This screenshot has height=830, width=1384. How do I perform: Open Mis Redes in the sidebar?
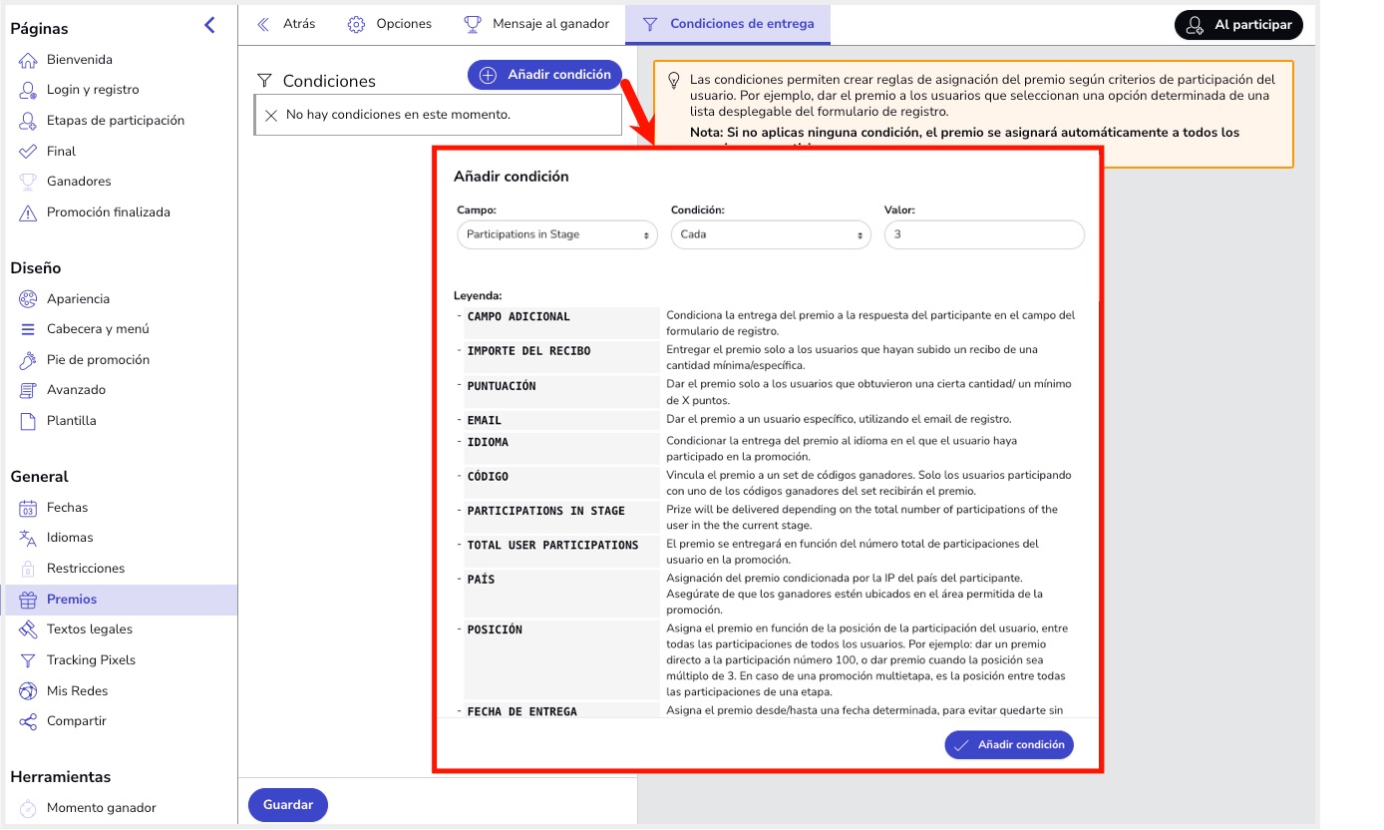point(77,691)
